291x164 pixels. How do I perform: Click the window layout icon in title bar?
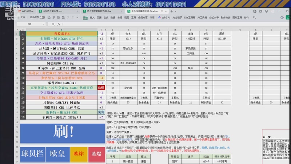pyautogui.click(x=260, y=11)
